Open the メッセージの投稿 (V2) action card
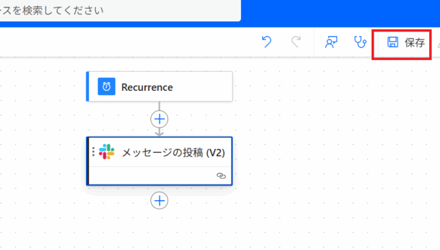Viewport: 440px width, 250px height. pyautogui.click(x=159, y=161)
